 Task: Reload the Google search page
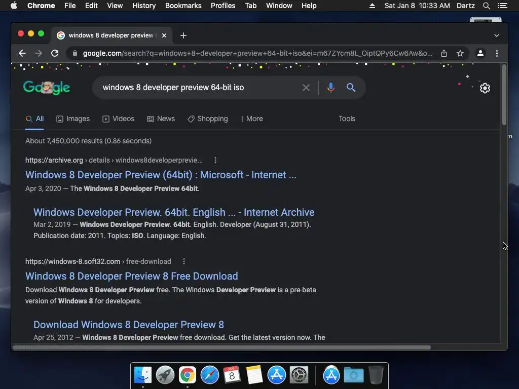(x=55, y=53)
